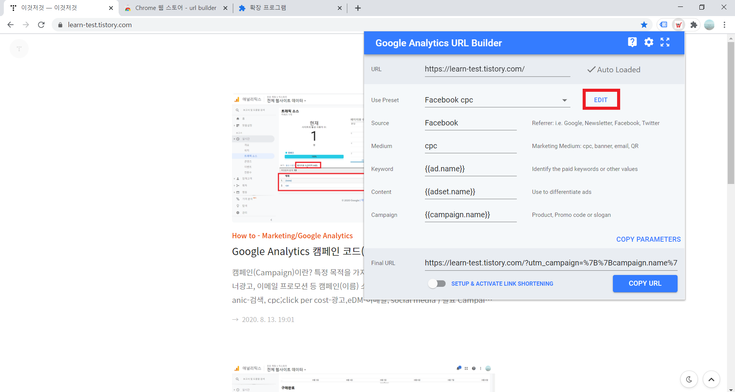Expand URL Builder to fullscreen
The image size is (735, 392).
coord(665,42)
